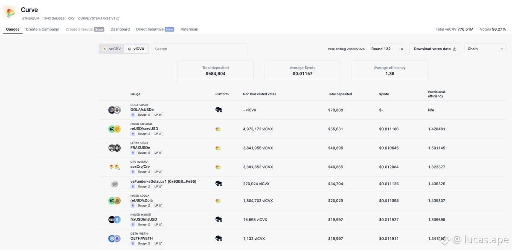Click the DOLA/sUSDe token pair icon

(x=114, y=110)
